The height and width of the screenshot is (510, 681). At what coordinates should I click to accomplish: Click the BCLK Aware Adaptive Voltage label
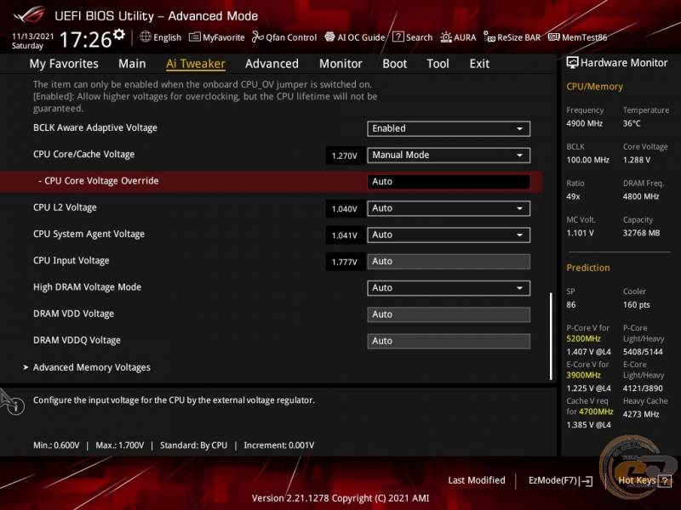pyautogui.click(x=95, y=128)
